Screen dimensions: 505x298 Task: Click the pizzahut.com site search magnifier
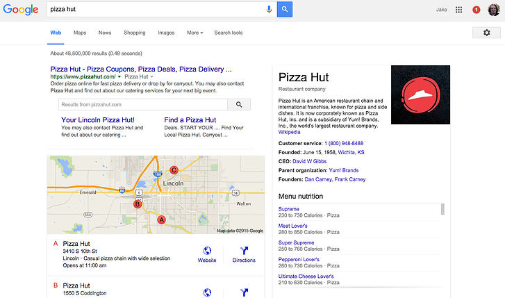click(x=239, y=104)
